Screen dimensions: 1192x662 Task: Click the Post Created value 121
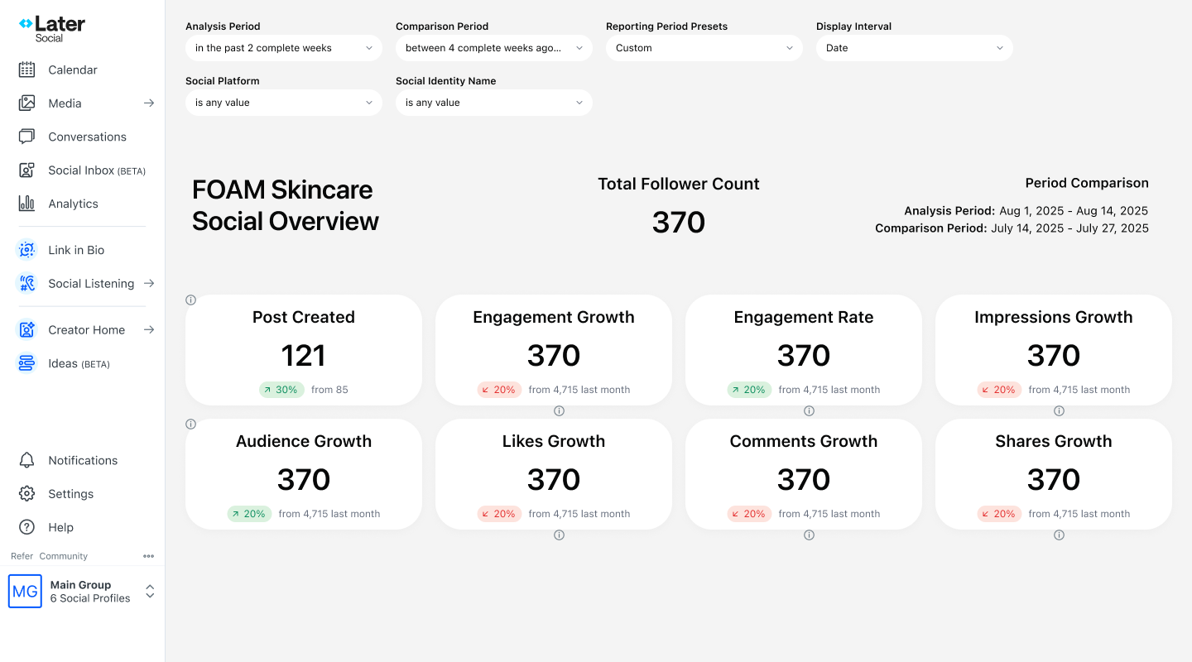[304, 356]
